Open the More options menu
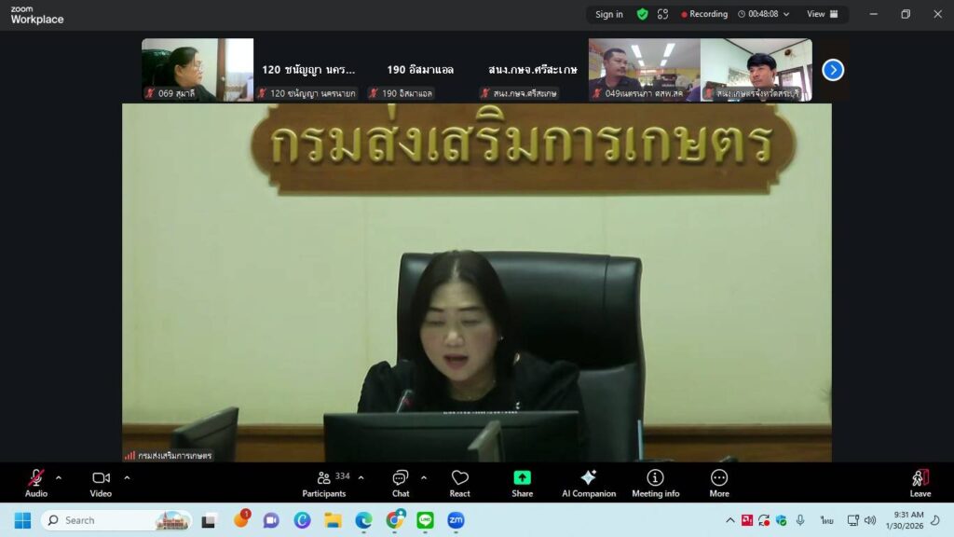Screen dimensions: 954x537 point(719,482)
